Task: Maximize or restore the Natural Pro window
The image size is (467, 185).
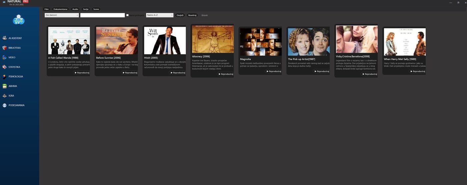Action: pyautogui.click(x=458, y=2)
